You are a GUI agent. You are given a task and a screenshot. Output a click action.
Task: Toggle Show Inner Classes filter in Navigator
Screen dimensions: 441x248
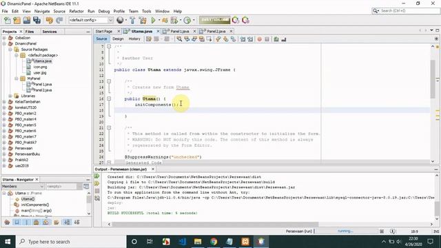pyautogui.click(x=46, y=222)
